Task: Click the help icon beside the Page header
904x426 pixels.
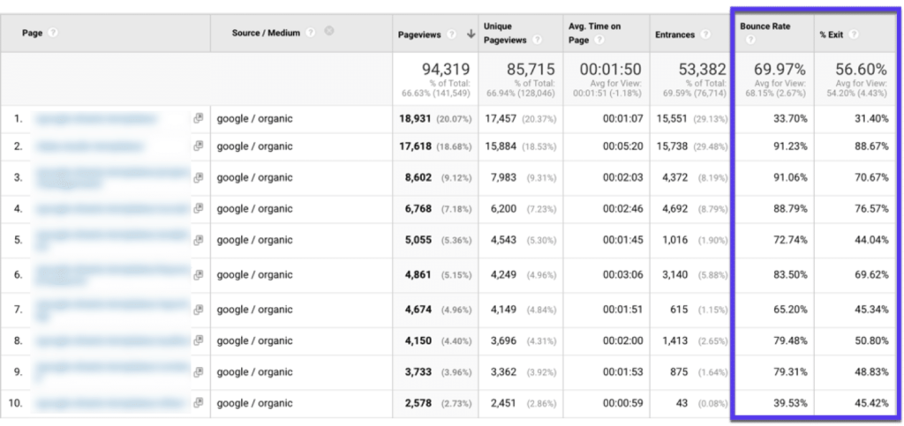Action: click(53, 34)
